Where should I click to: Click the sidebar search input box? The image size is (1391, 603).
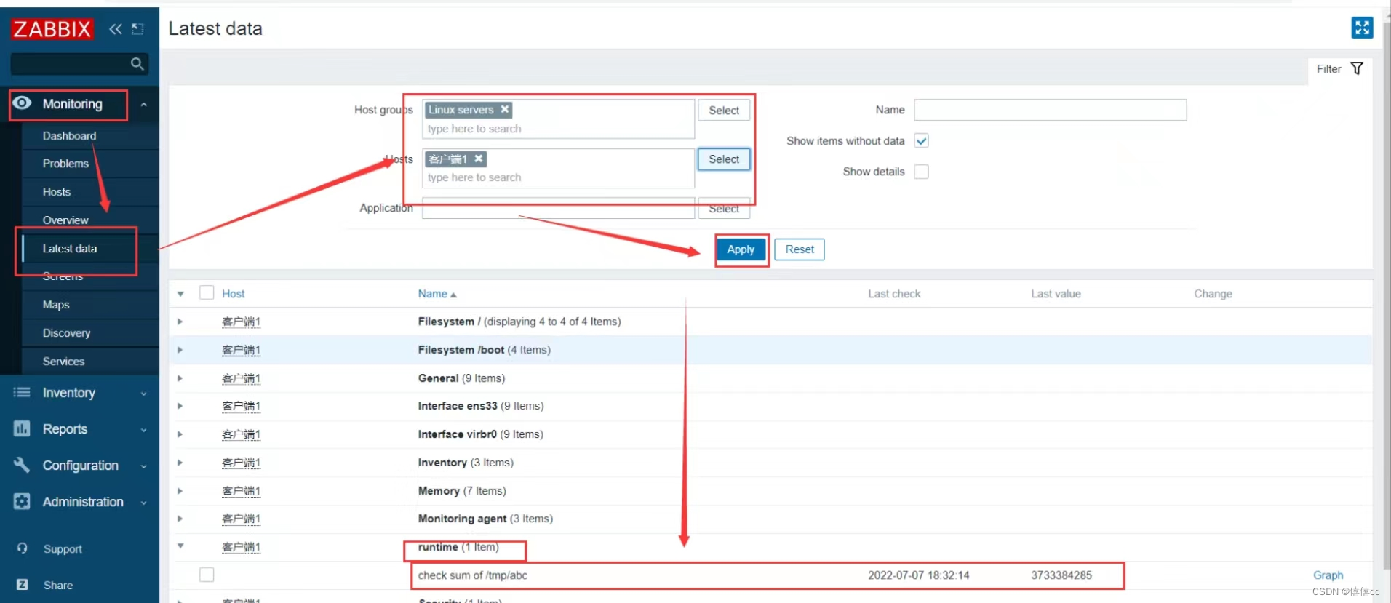tap(69, 64)
